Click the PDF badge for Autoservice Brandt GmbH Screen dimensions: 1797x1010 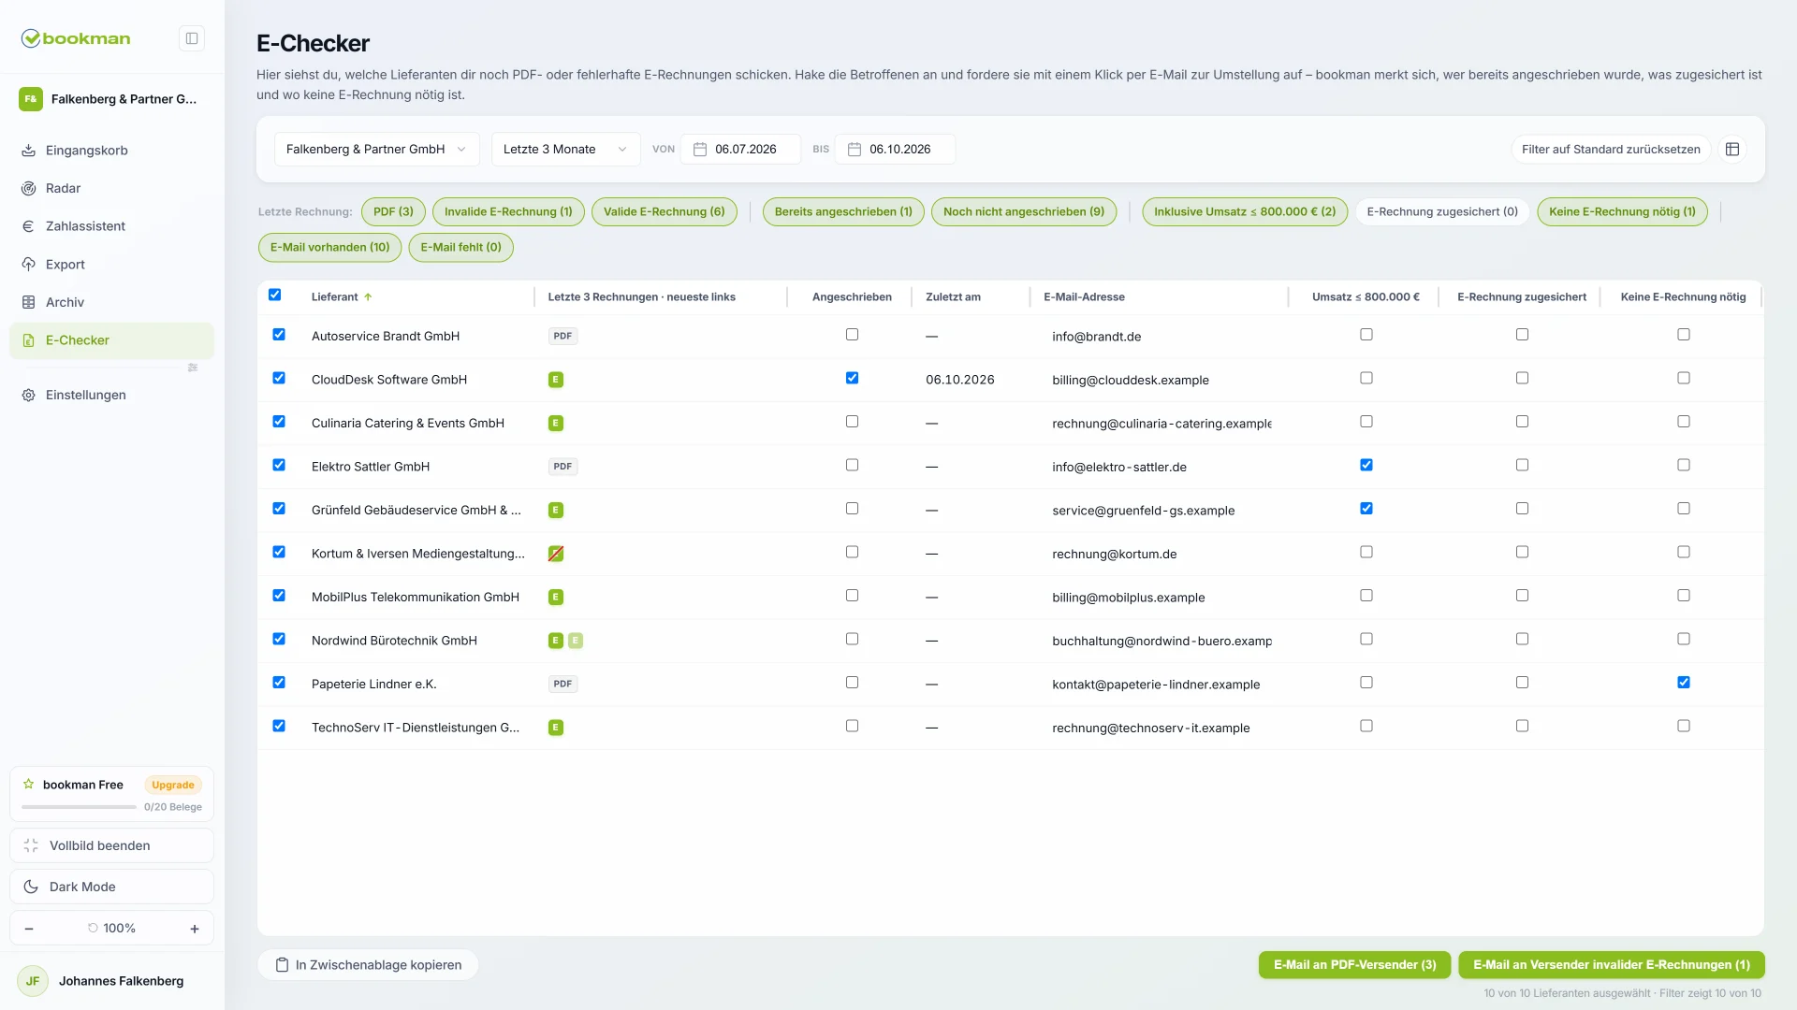[x=562, y=336]
